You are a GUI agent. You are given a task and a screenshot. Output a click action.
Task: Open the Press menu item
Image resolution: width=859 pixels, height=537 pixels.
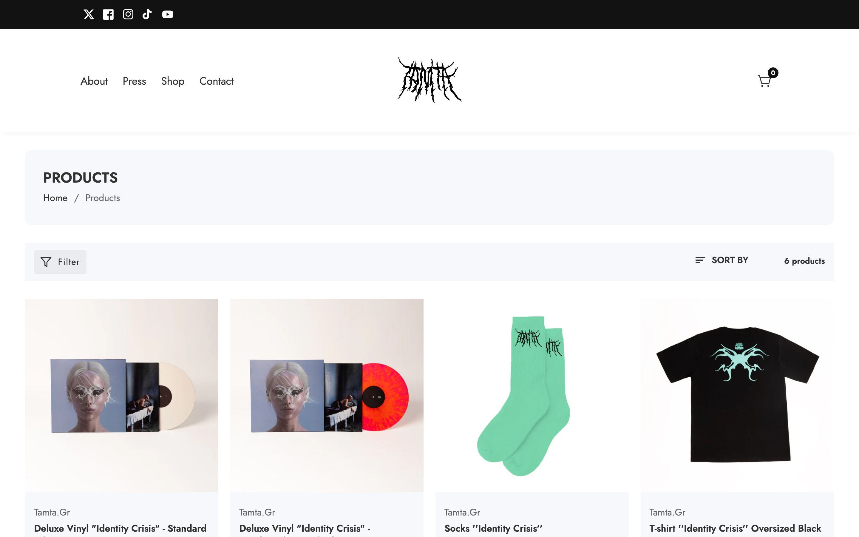pyautogui.click(x=134, y=81)
